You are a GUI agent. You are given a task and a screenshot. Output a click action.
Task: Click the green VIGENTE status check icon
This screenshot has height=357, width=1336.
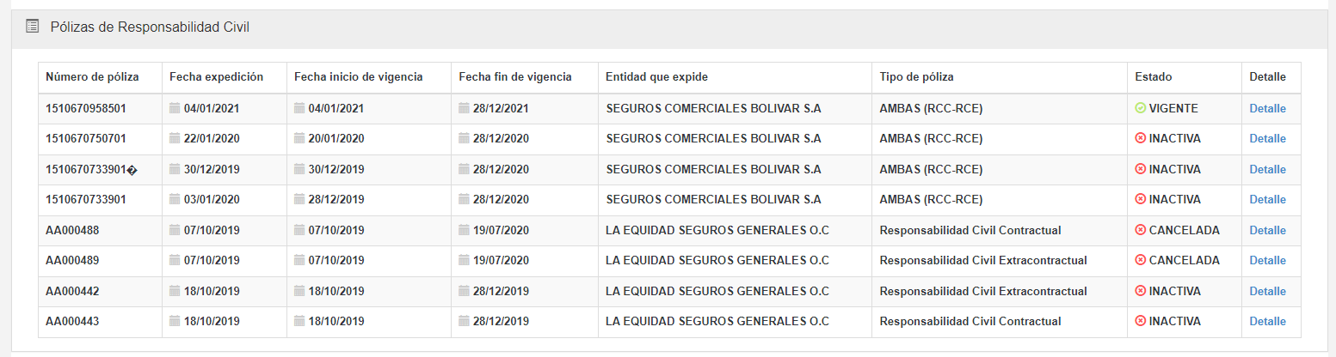coord(1141,108)
